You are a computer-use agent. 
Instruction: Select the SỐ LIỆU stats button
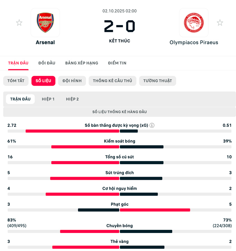pos(43,81)
